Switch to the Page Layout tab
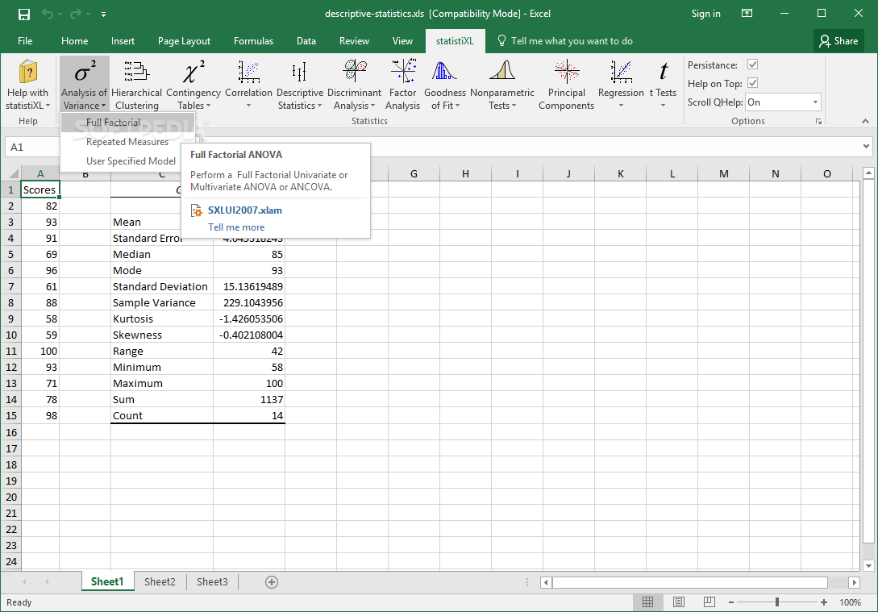Image resolution: width=878 pixels, height=612 pixels. 184,41
